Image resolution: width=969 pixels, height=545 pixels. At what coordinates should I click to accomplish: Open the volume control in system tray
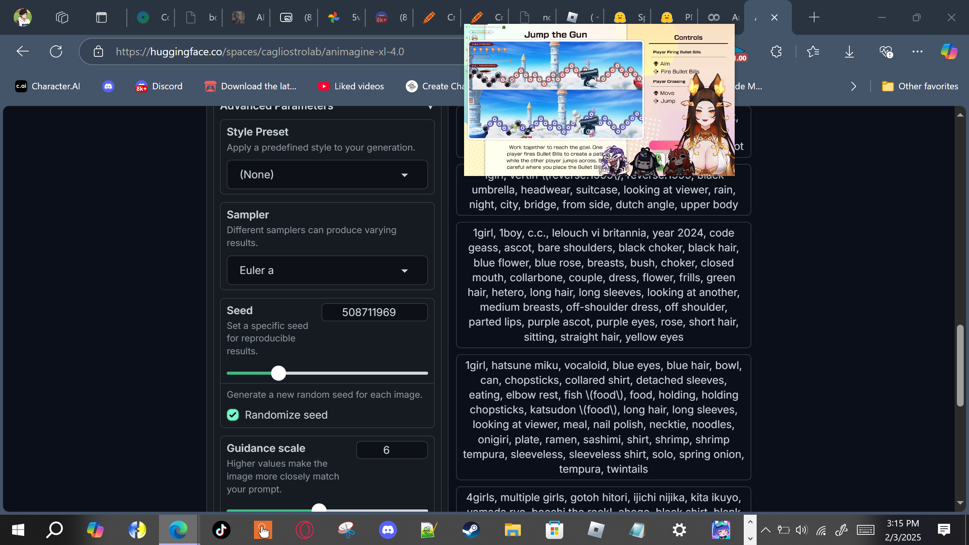(801, 530)
